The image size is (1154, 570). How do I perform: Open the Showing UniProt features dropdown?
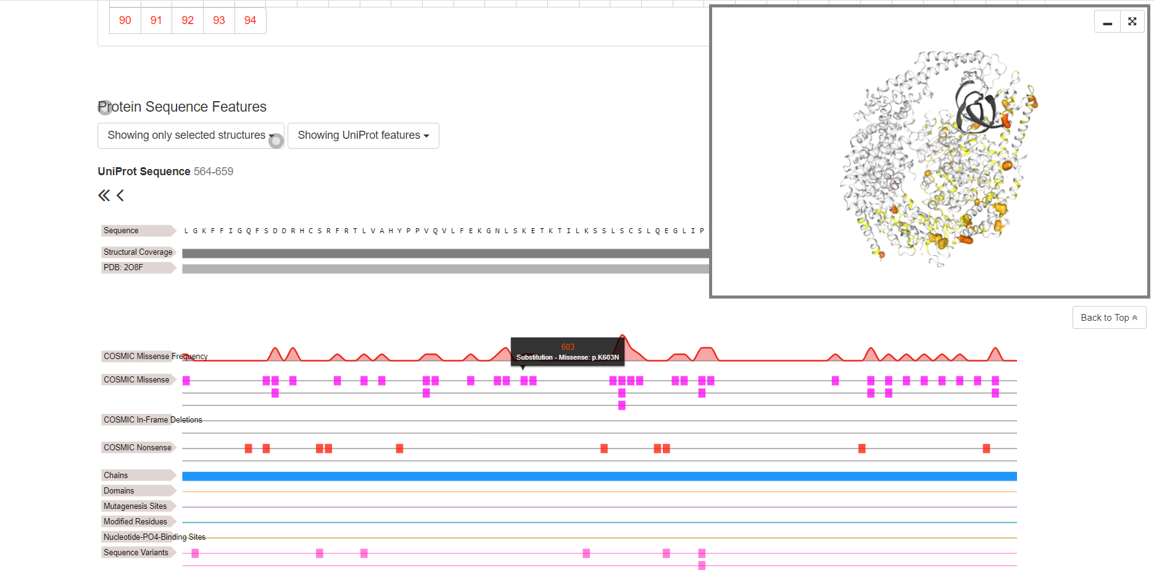coord(363,136)
